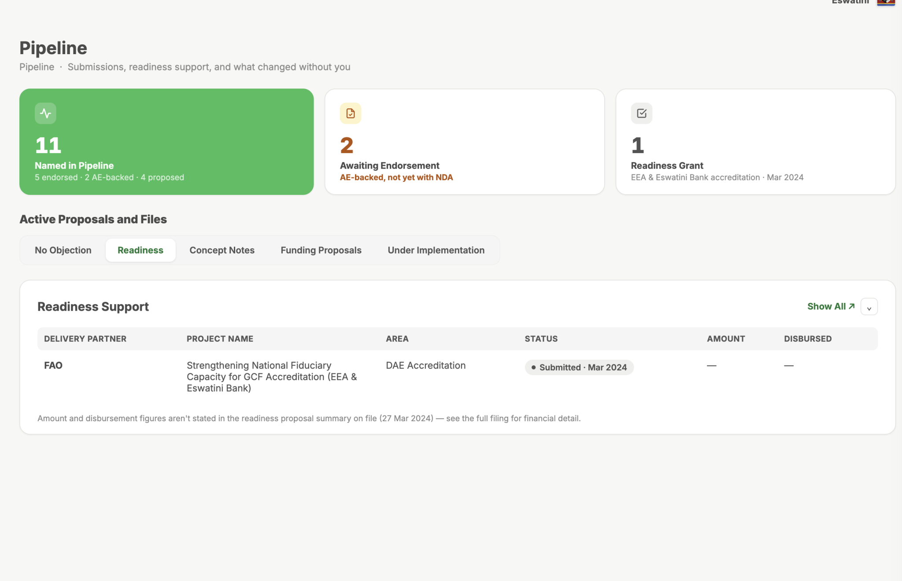Click the Project Name column header
902x581 pixels.
coord(220,339)
